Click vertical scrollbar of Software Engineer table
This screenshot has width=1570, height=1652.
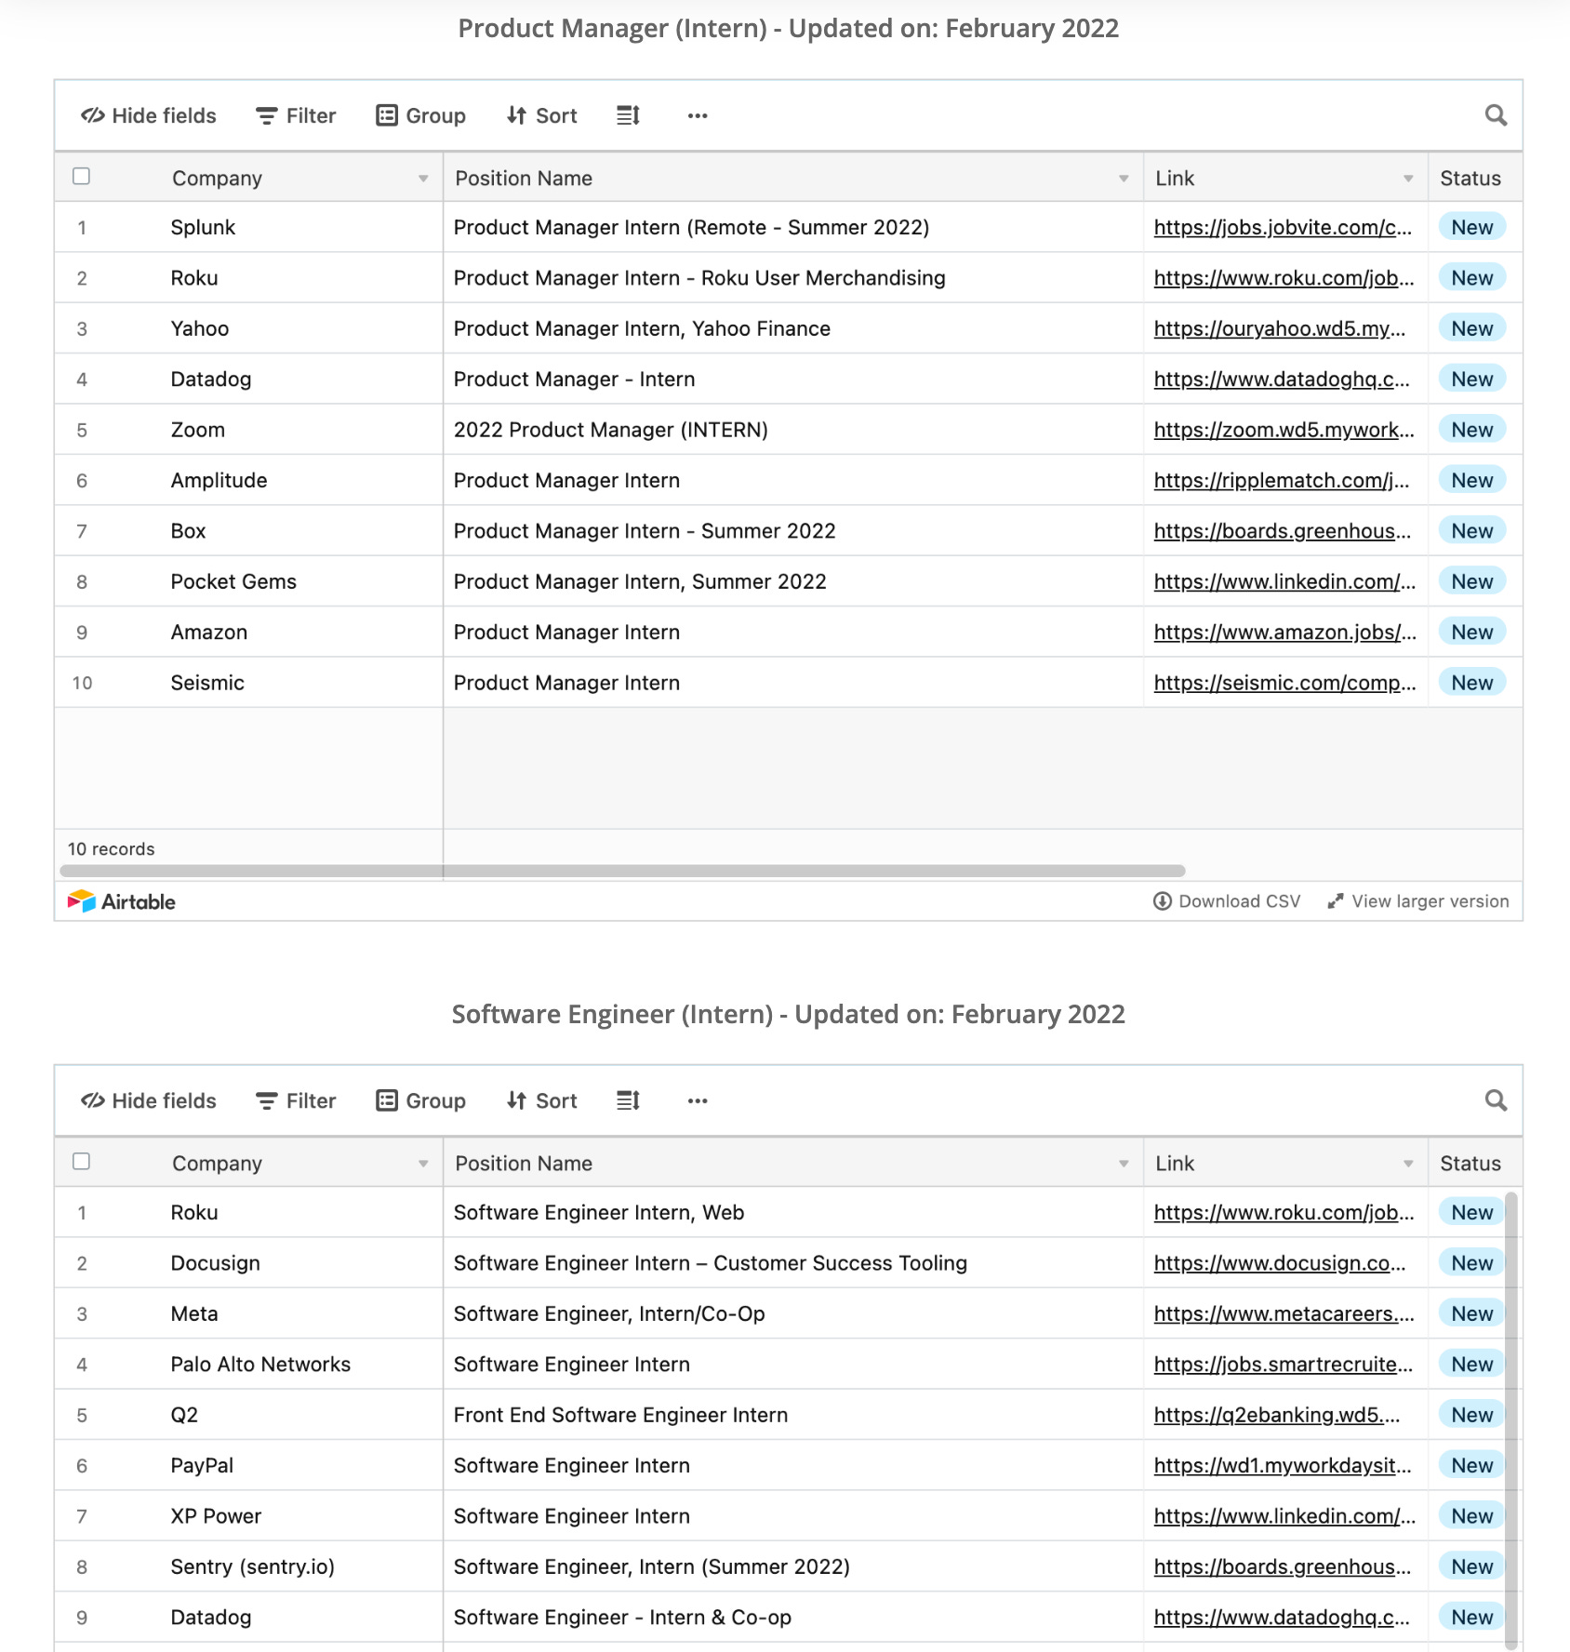(x=1510, y=1419)
